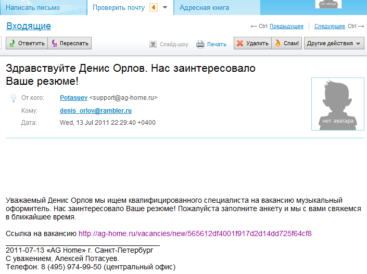
Task: Click the sender address support@ag-home.ru
Action: pos(123,98)
